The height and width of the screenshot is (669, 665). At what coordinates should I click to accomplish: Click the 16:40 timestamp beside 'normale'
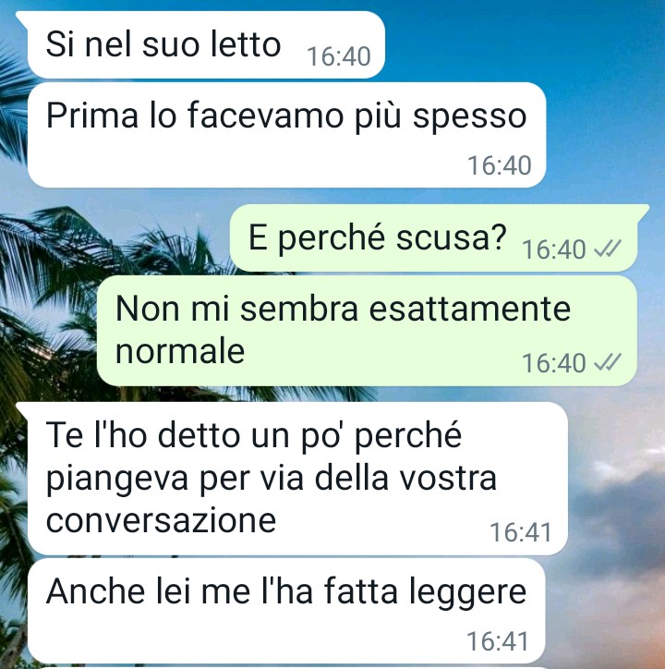554,363
